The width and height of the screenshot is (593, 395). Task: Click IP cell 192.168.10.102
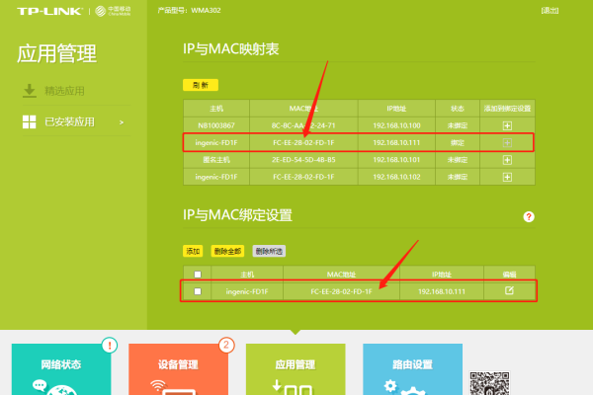(396, 177)
